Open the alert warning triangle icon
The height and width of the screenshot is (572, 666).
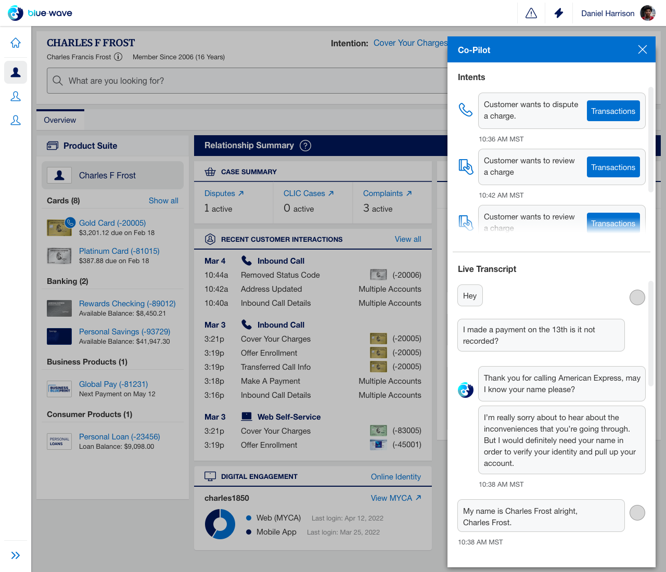click(x=531, y=13)
